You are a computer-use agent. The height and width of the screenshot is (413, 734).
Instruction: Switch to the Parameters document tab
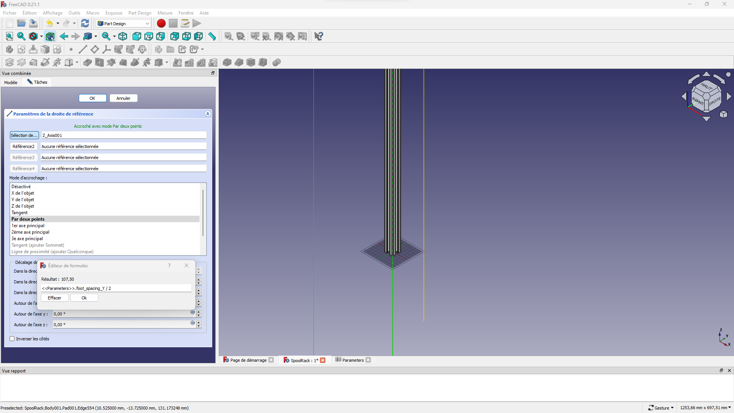tap(352, 360)
